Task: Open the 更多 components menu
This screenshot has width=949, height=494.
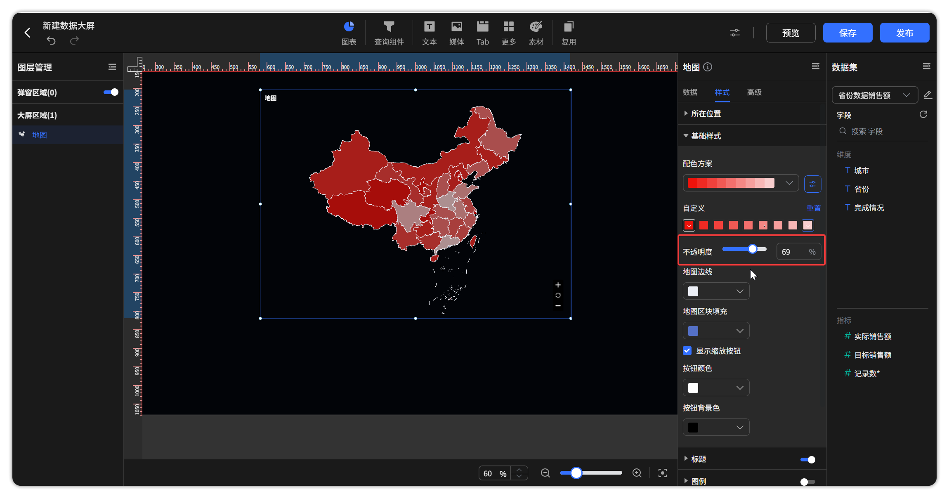Action: [x=509, y=33]
